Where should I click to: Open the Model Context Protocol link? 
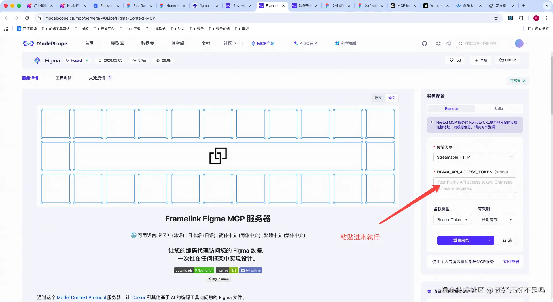[x=82, y=297]
